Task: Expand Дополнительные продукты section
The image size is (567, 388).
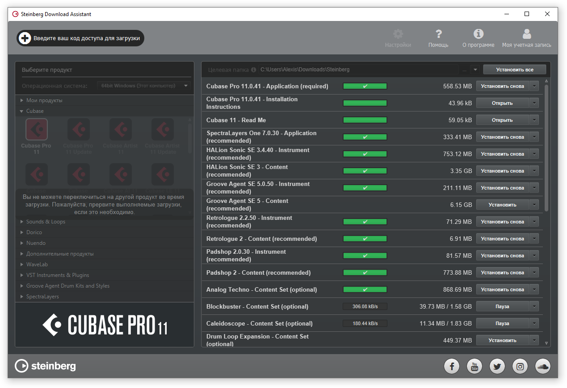Action: 22,254
